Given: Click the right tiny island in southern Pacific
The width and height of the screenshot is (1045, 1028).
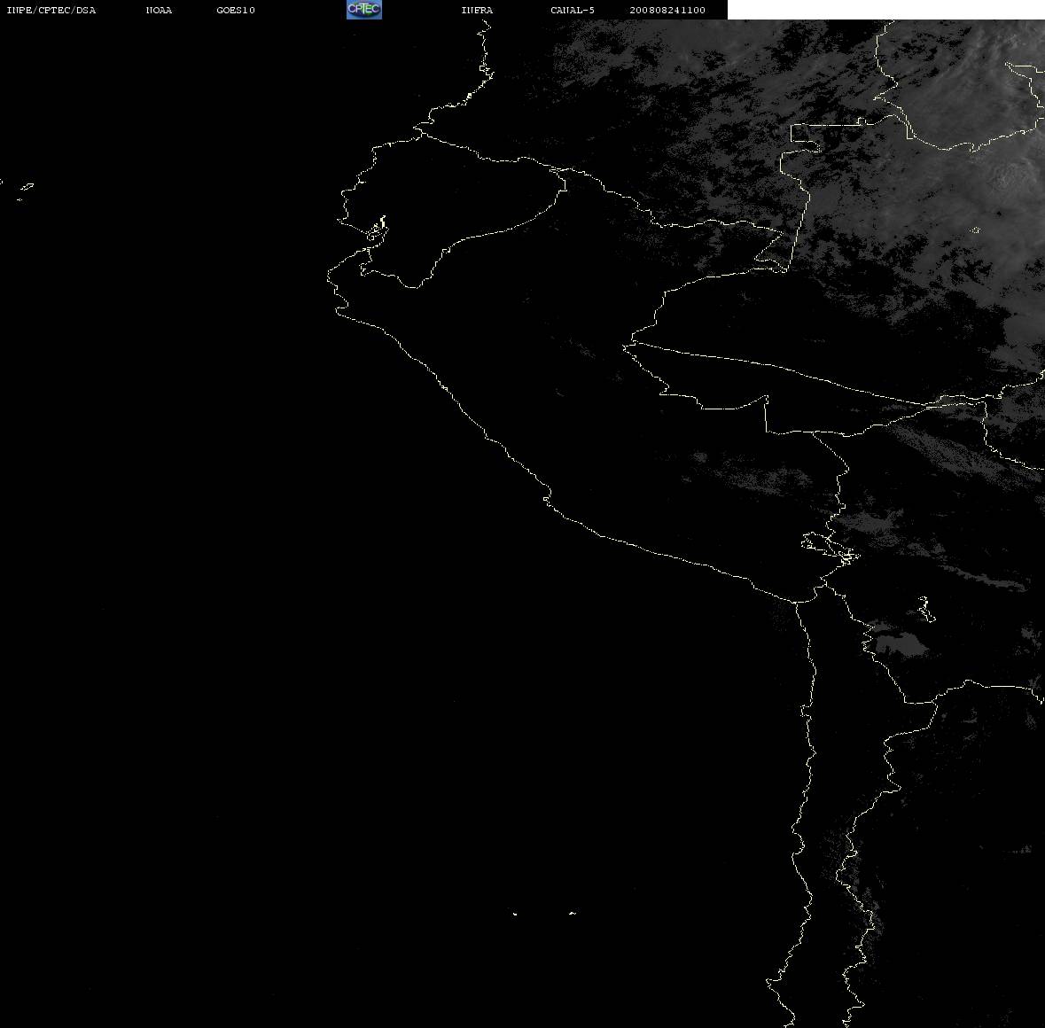Looking at the screenshot, I should [573, 913].
